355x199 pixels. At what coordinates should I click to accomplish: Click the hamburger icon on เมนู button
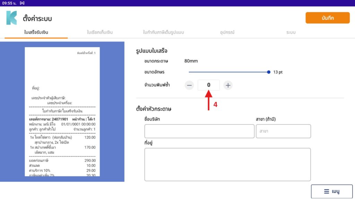[327, 191]
